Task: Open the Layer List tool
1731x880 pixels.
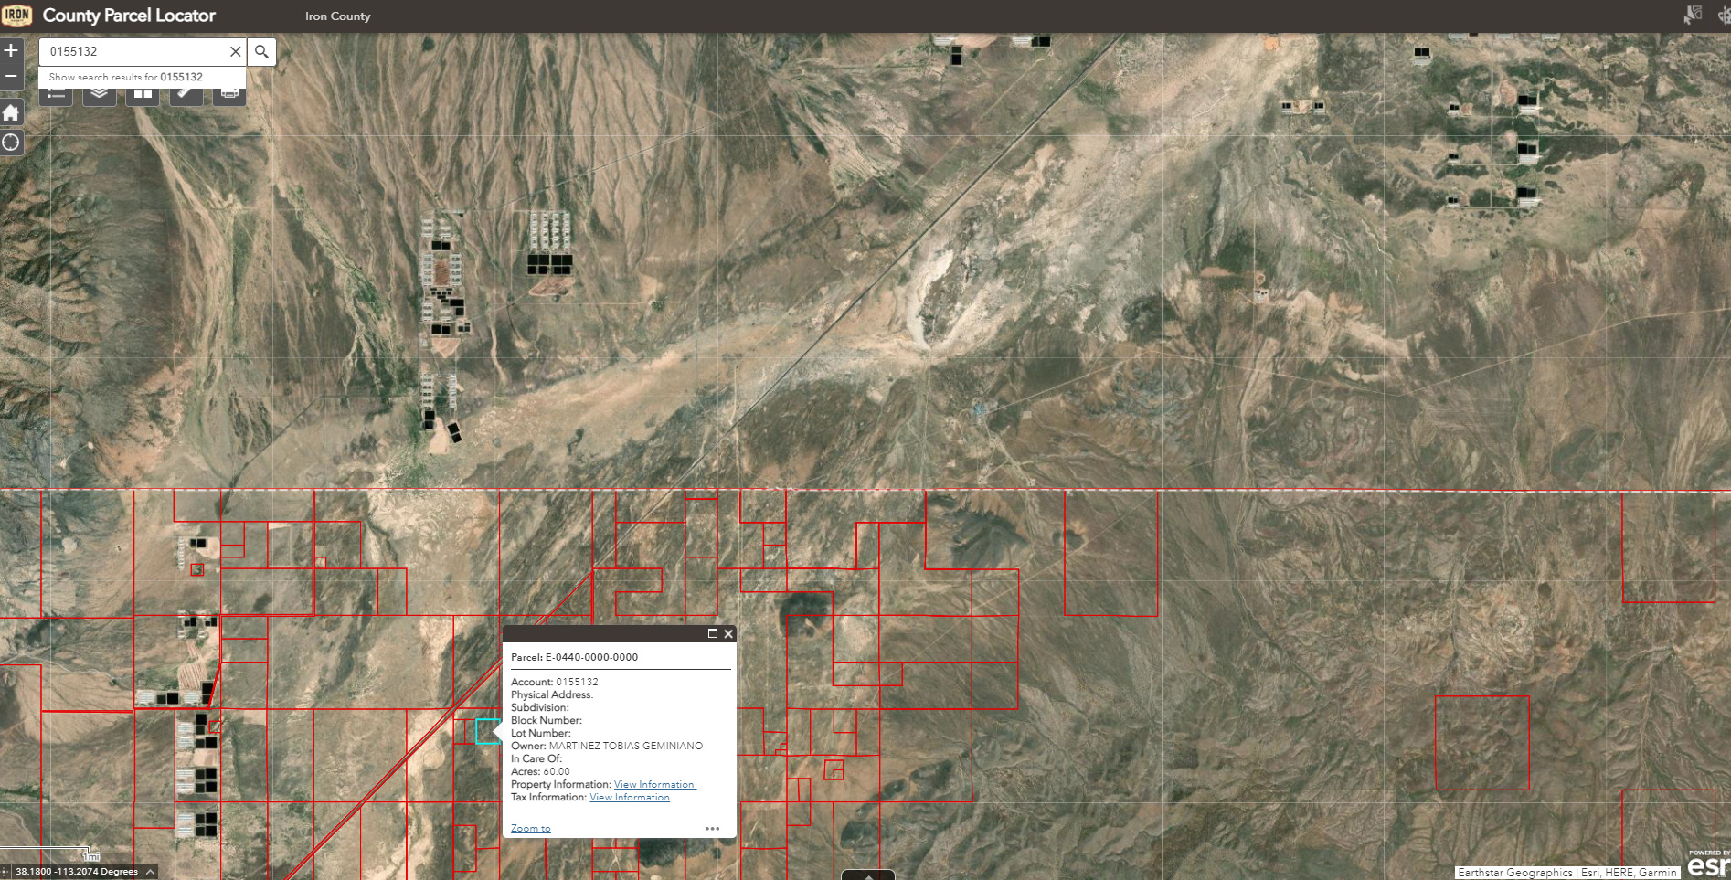Action: (x=99, y=94)
